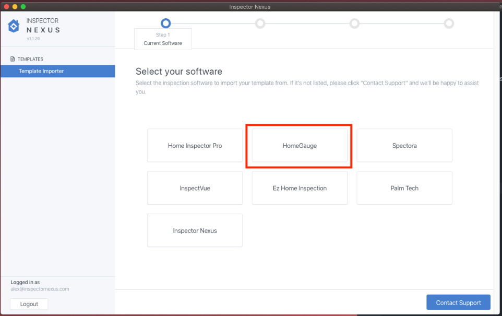Select the Step 1 Current Software tab
The height and width of the screenshot is (316, 502).
pyautogui.click(x=163, y=39)
